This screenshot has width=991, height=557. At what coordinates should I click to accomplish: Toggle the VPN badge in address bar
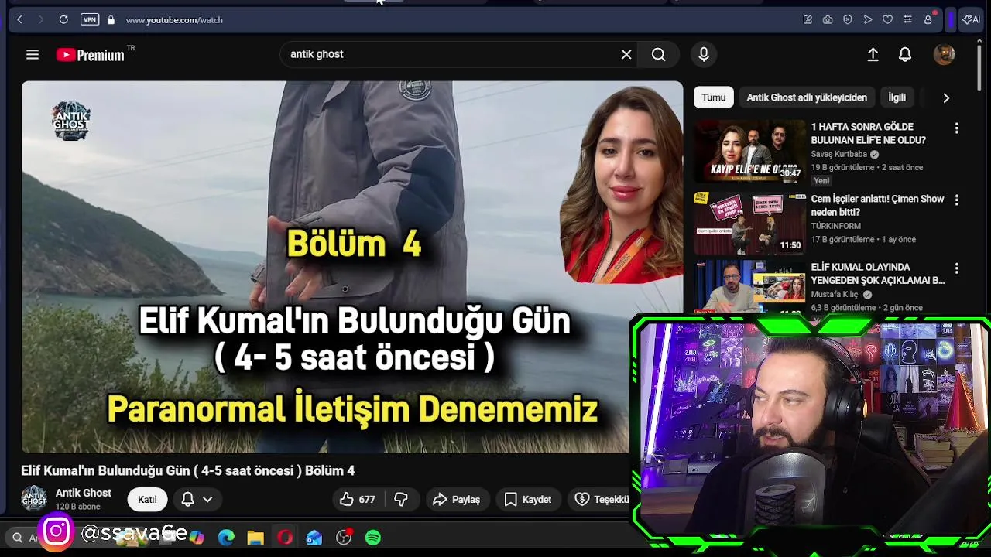(90, 20)
